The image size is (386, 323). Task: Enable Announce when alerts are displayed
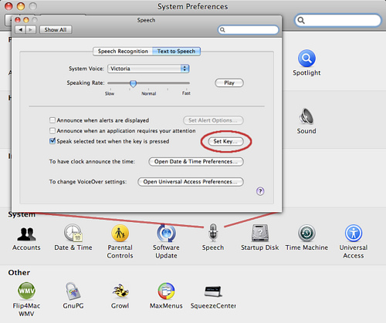click(52, 120)
